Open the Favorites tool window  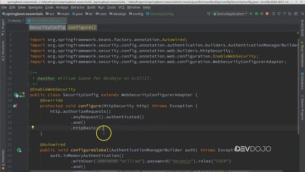click(3, 160)
